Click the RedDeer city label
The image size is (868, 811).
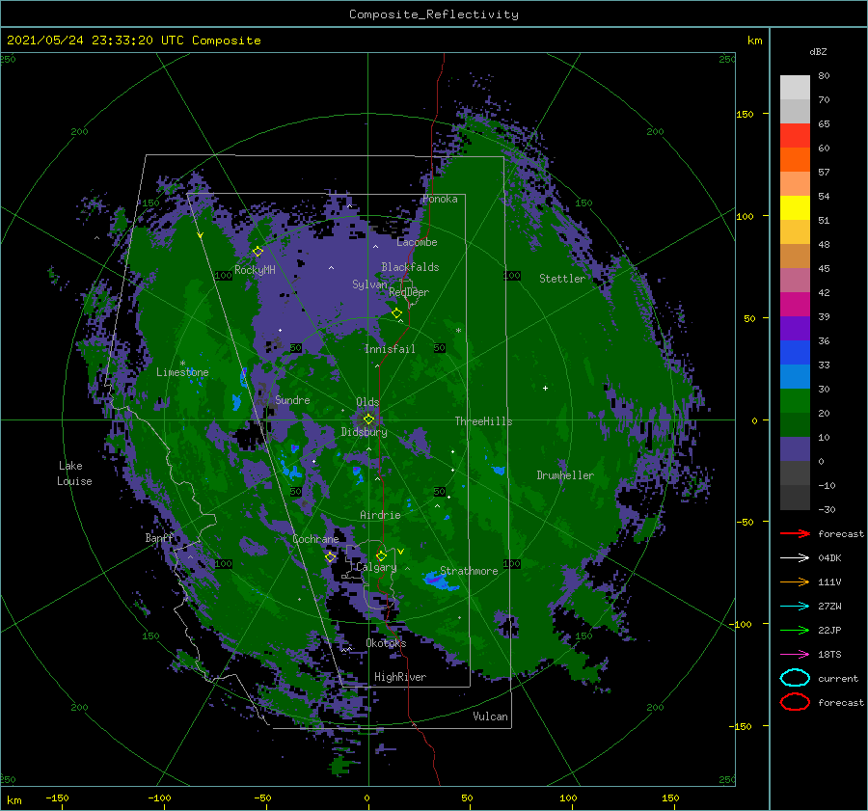coord(409,292)
